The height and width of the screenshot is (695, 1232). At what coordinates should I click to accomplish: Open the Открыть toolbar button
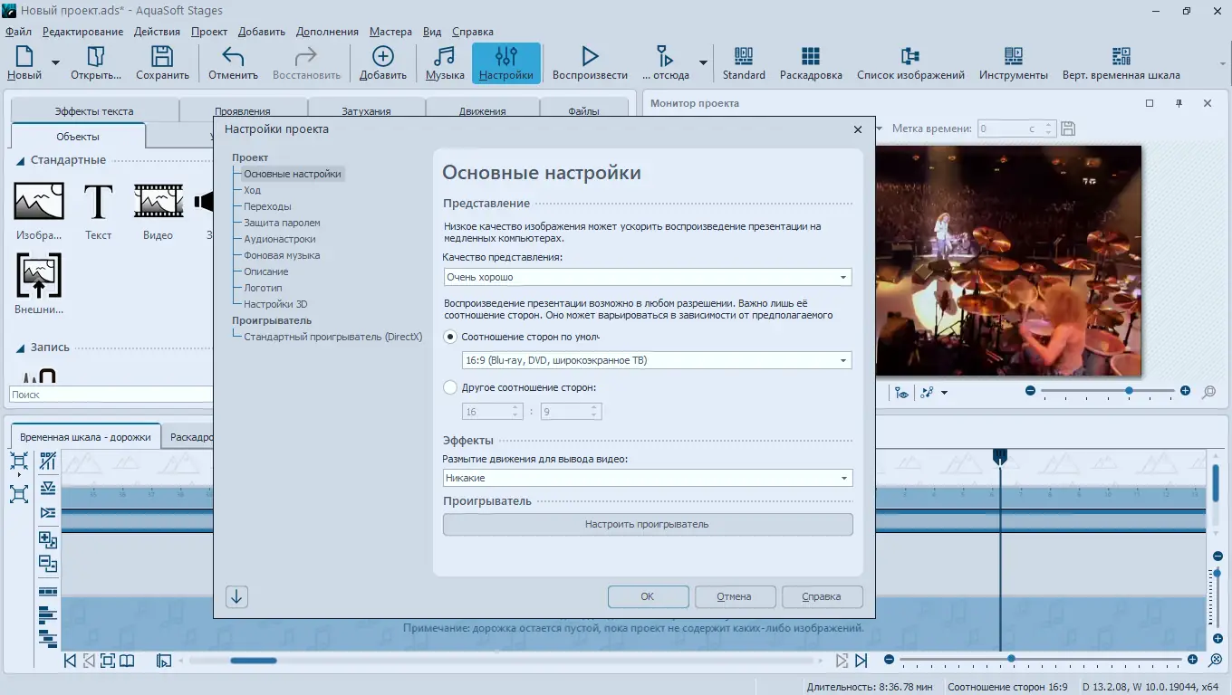(x=96, y=63)
